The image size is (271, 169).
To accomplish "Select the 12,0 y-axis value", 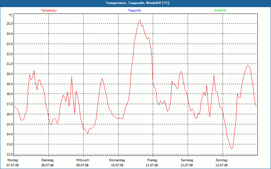I will click(10, 154).
